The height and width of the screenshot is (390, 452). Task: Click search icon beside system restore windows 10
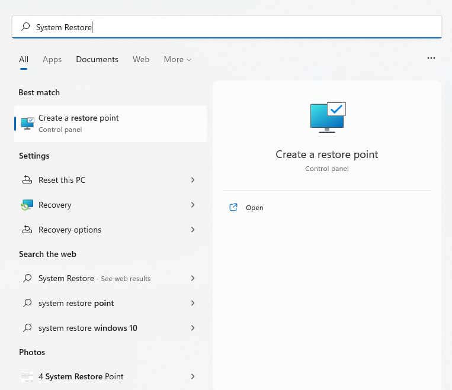coord(27,327)
